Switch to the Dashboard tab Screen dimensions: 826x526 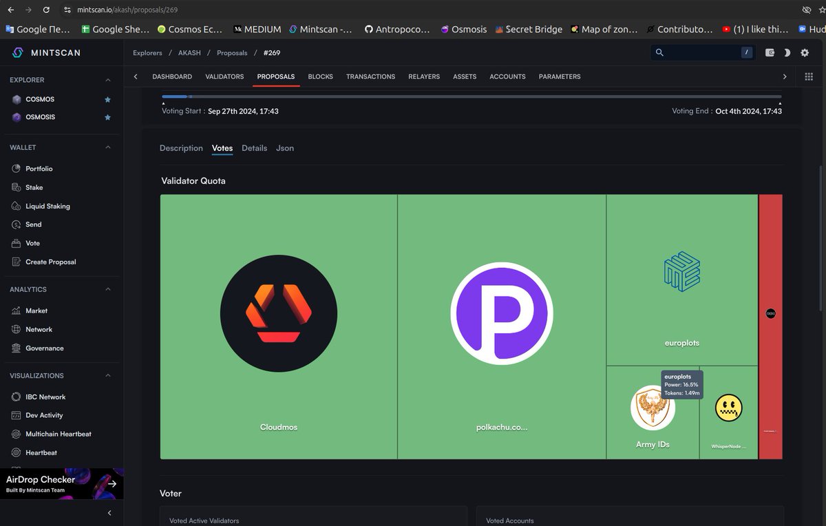tap(172, 76)
